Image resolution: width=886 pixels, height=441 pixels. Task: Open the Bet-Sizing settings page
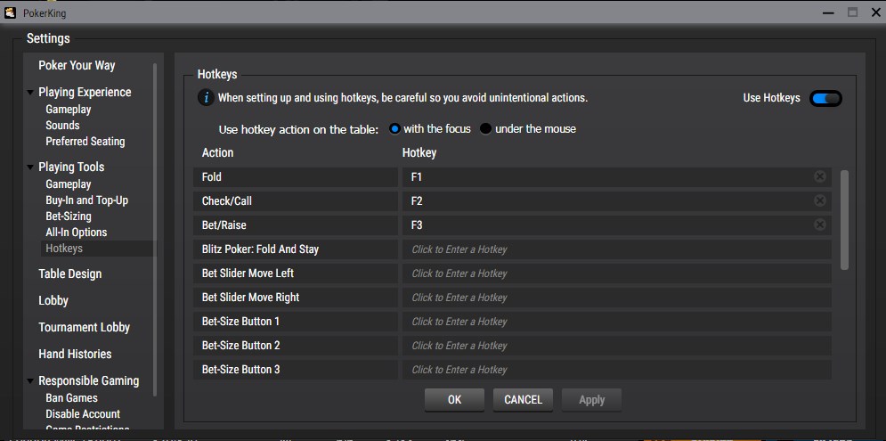point(69,216)
